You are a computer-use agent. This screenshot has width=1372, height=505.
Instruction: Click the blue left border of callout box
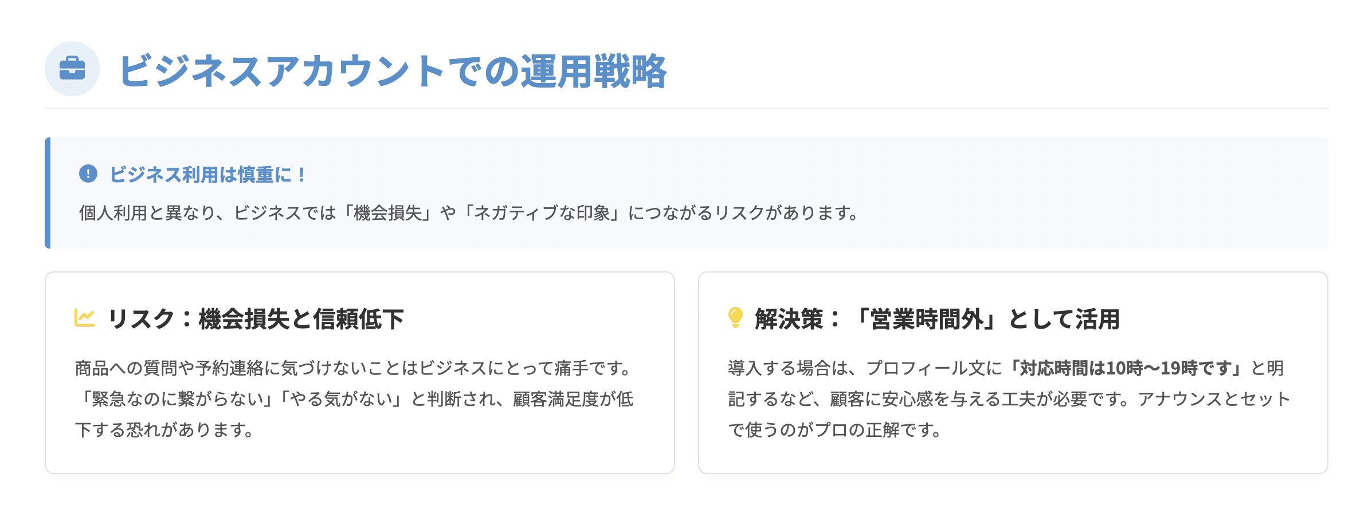(x=48, y=193)
